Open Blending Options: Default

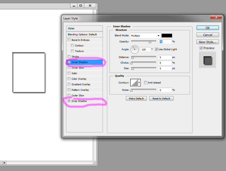(84, 35)
